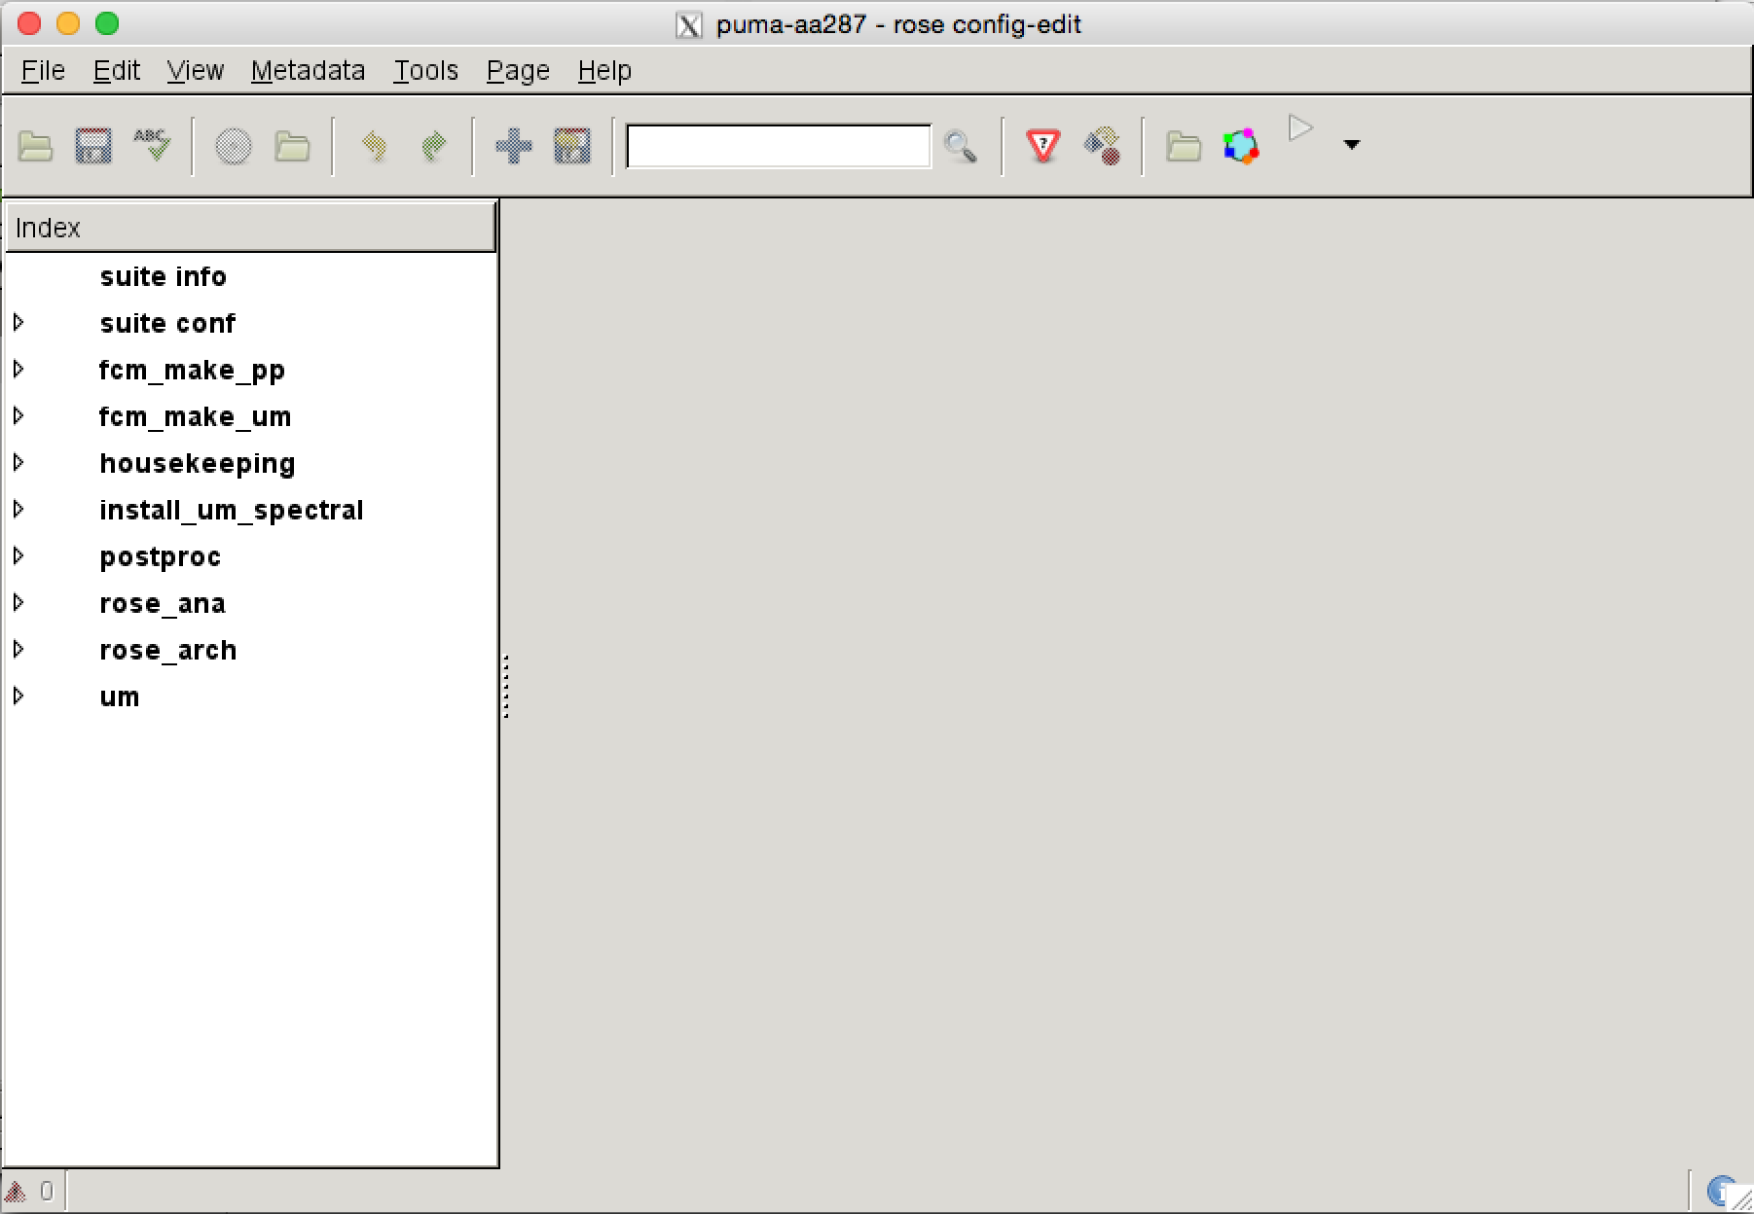Click the red triangle validate icon
This screenshot has width=1754, height=1214.
pos(1043,147)
